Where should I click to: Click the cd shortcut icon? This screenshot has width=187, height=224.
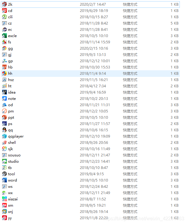pyautogui.click(x=4, y=10)
